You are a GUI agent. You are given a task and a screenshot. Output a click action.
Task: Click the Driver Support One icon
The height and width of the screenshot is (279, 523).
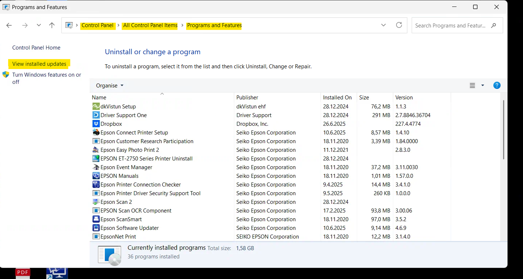pos(96,115)
